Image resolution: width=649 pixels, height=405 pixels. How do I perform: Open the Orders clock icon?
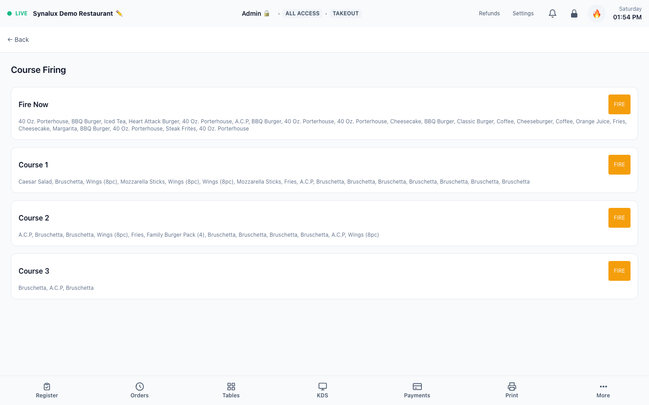coord(140,387)
